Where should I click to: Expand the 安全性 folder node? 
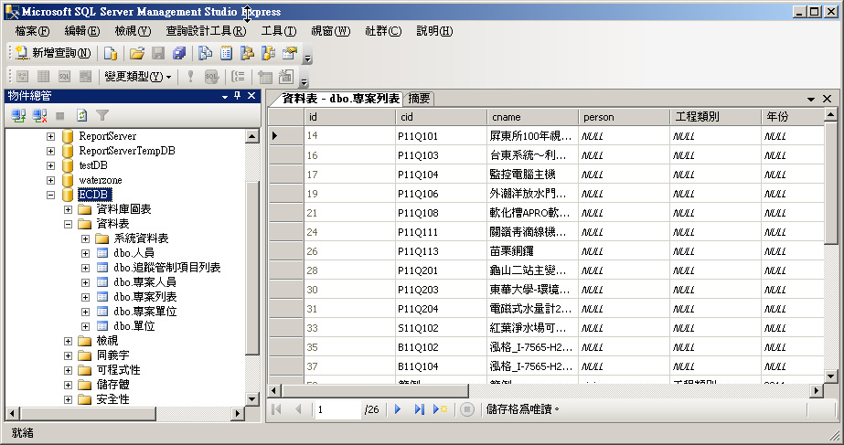pos(68,399)
